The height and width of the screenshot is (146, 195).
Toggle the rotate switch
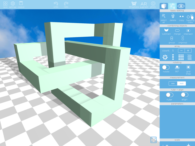click(166, 68)
